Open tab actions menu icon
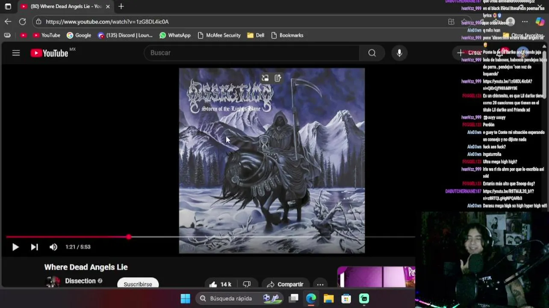Image resolution: width=549 pixels, height=308 pixels. point(8,6)
